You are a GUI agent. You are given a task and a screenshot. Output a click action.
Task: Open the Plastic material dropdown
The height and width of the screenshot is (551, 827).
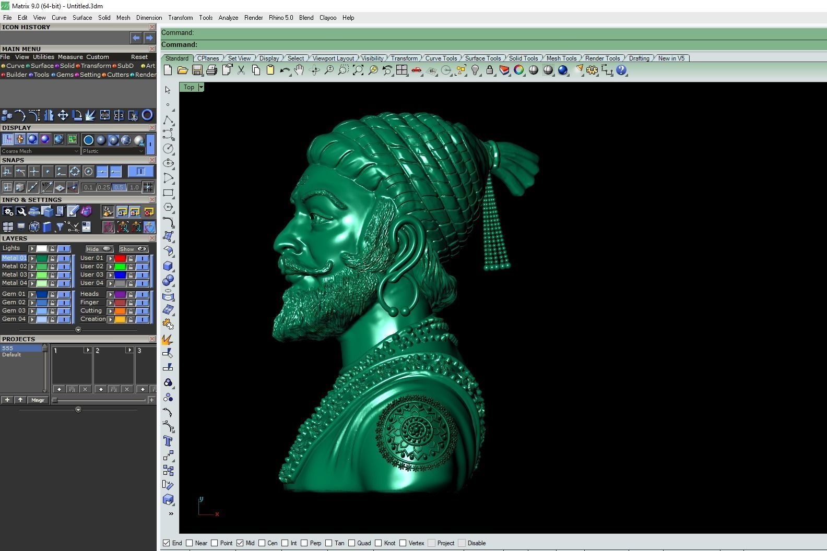pos(113,151)
